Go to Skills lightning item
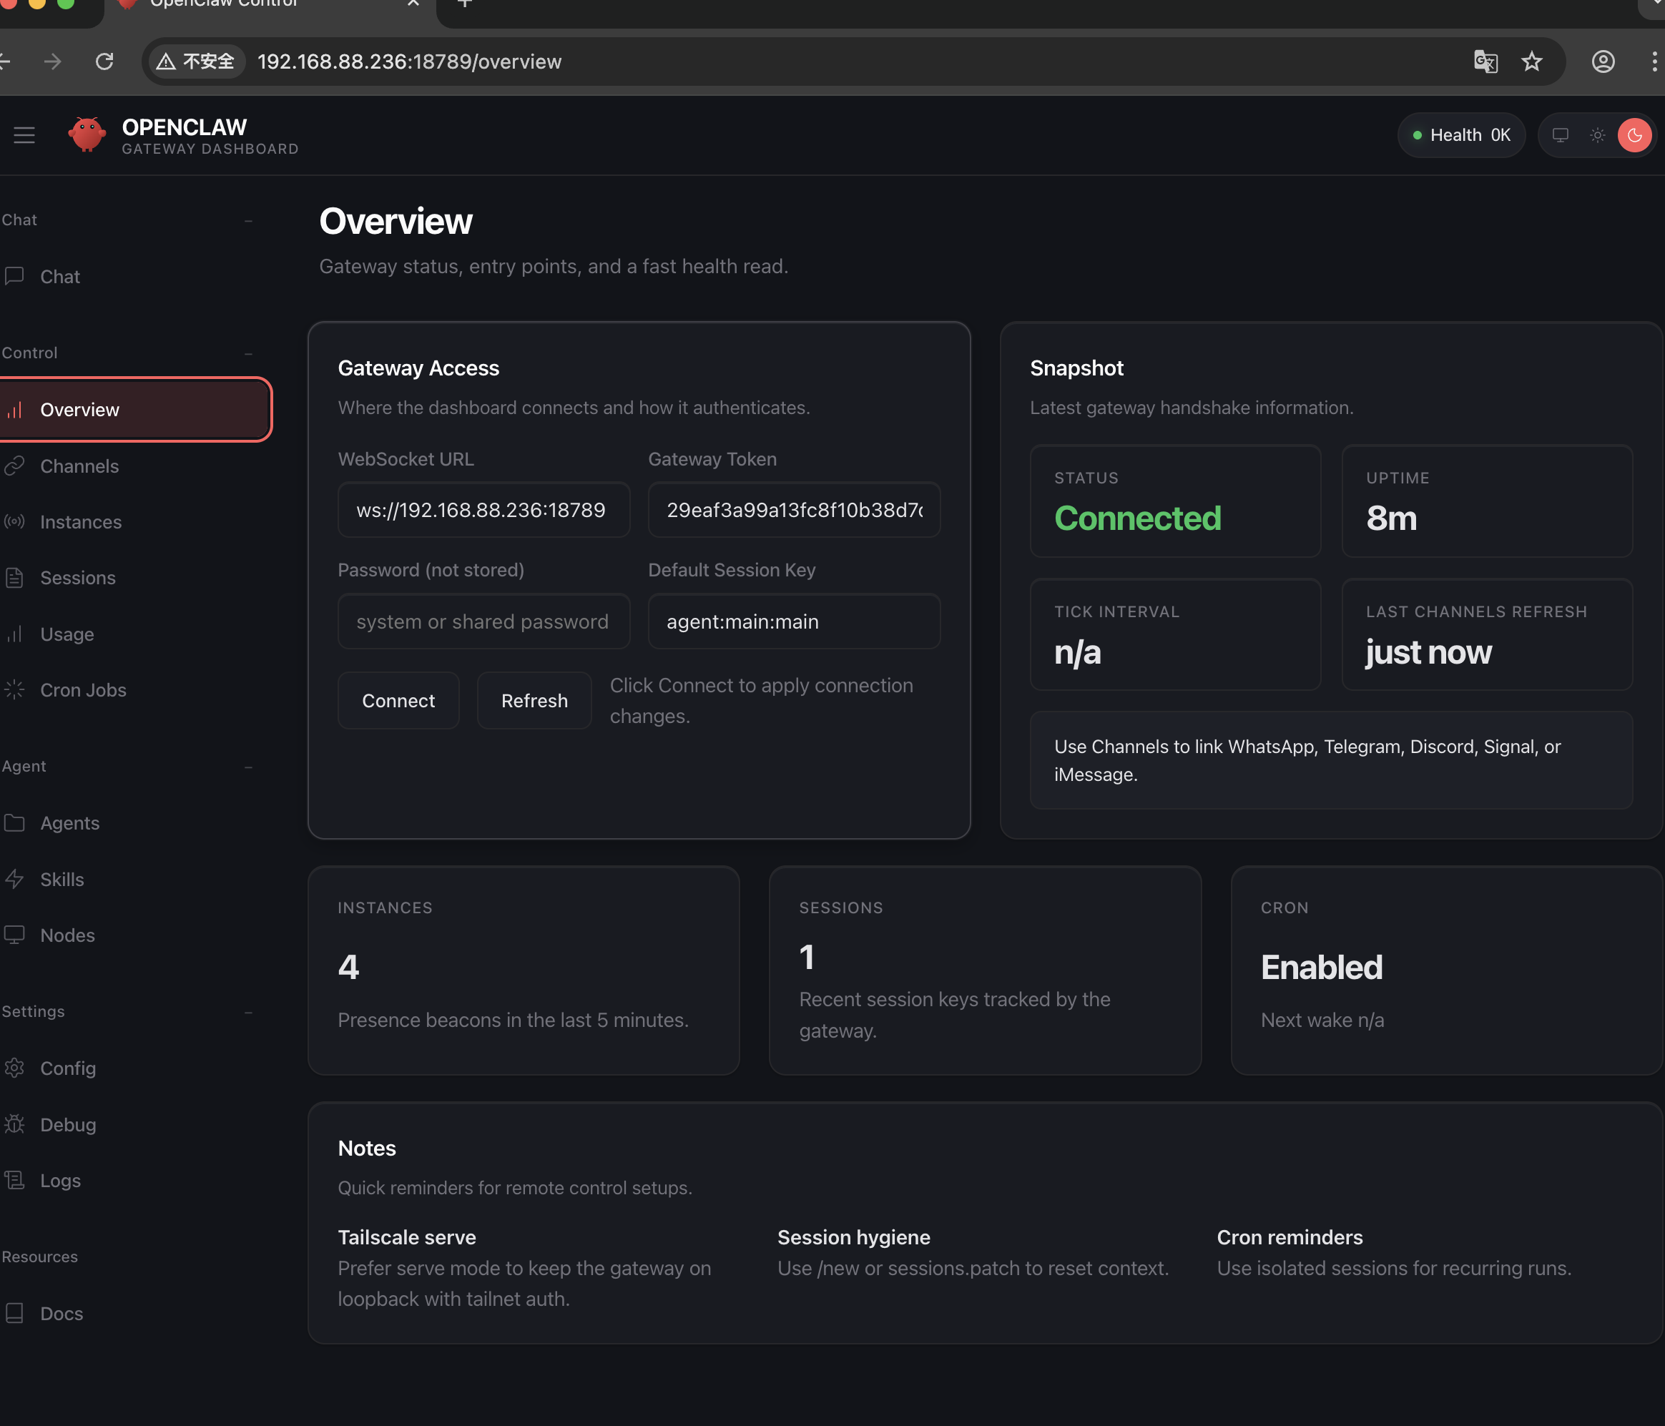 click(x=62, y=880)
